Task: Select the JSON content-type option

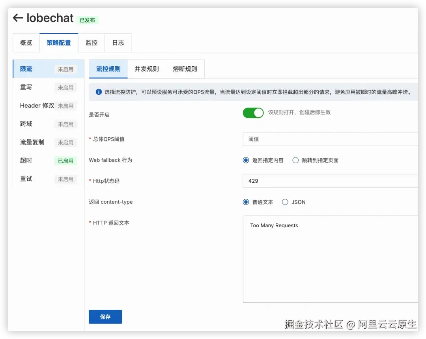Action: [285, 202]
